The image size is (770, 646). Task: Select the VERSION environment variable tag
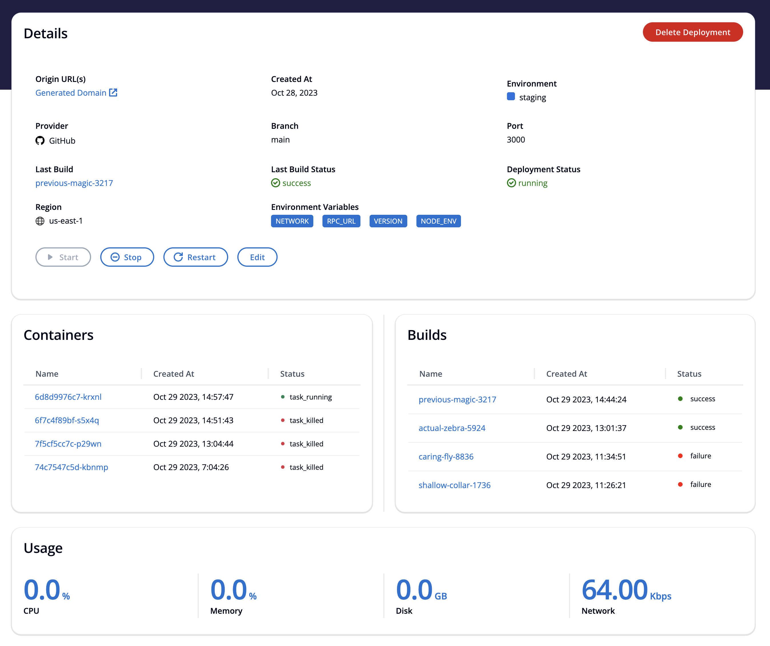388,221
